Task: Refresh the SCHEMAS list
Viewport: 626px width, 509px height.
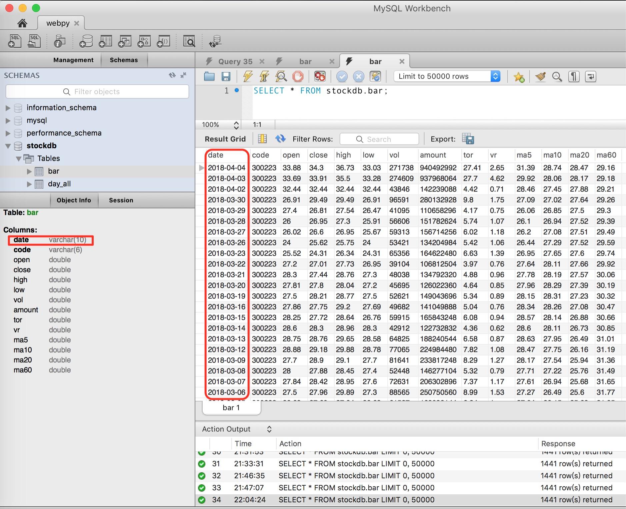Action: (172, 75)
